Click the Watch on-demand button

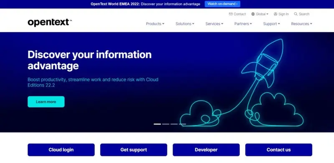[x=223, y=4]
